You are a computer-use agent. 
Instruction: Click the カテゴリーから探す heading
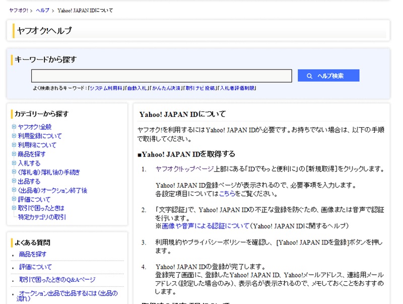[x=41, y=114]
